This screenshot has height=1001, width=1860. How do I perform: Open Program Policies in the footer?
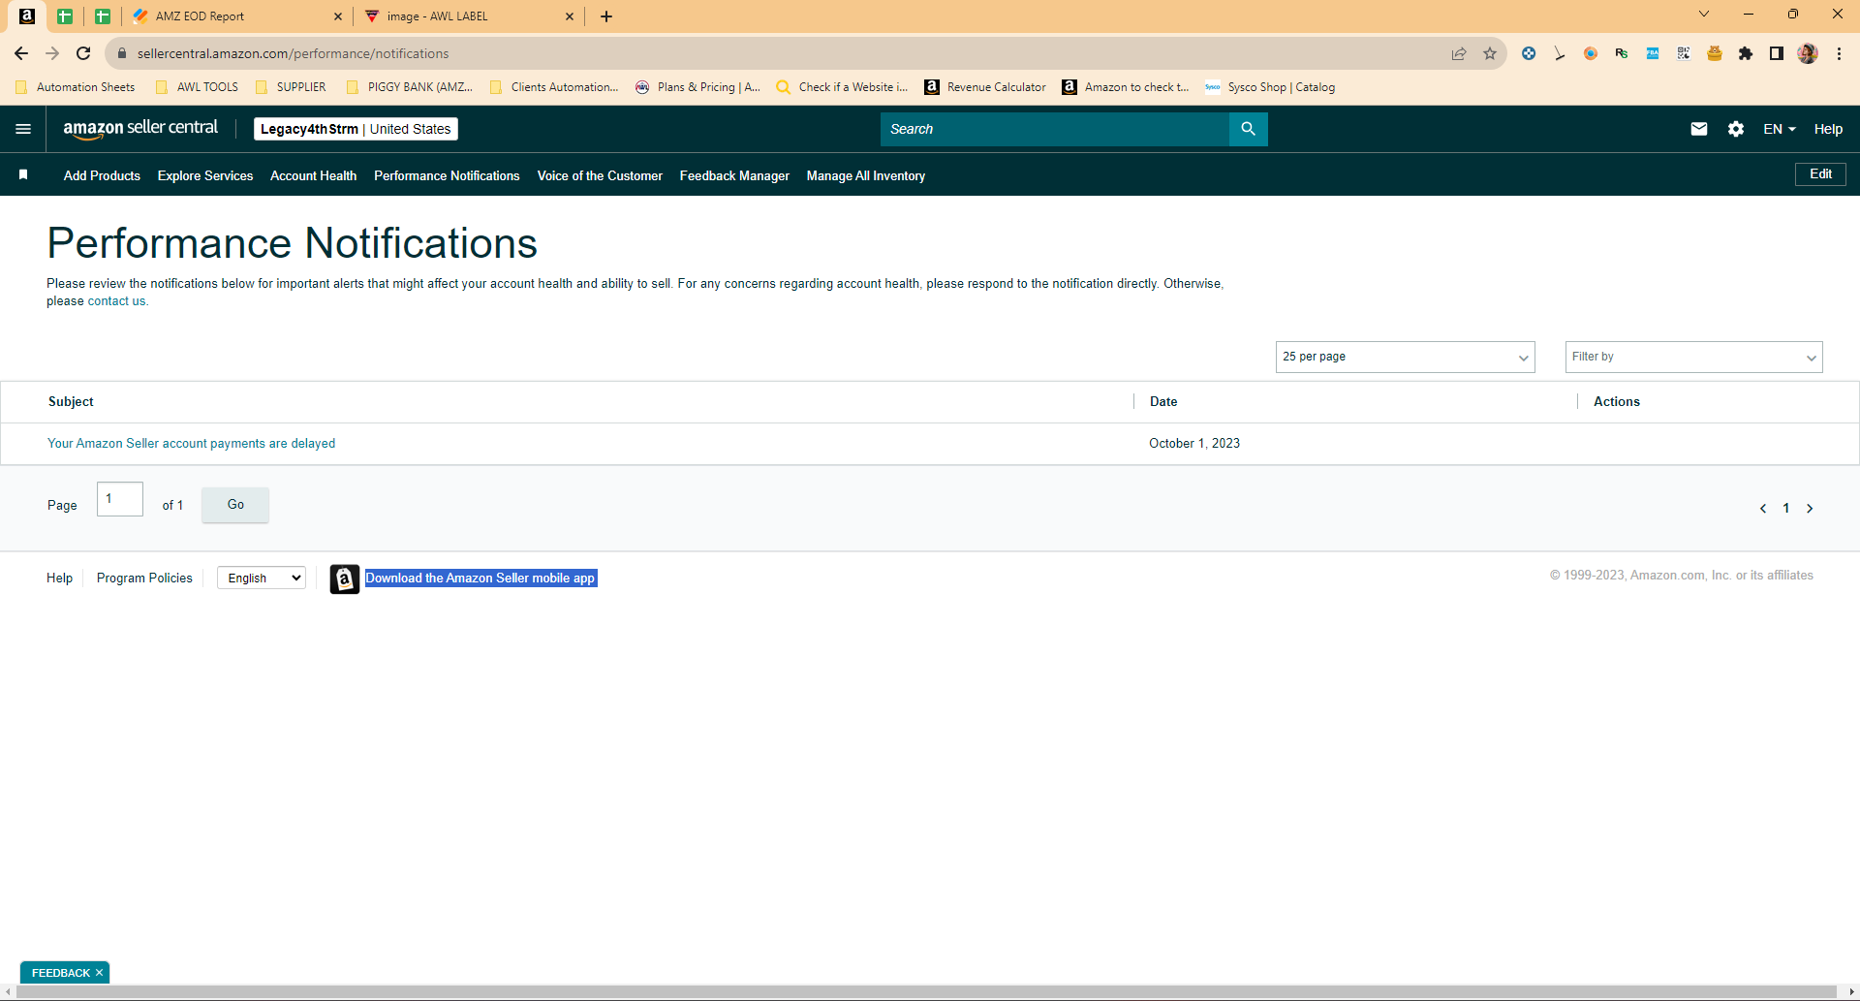[x=144, y=579]
